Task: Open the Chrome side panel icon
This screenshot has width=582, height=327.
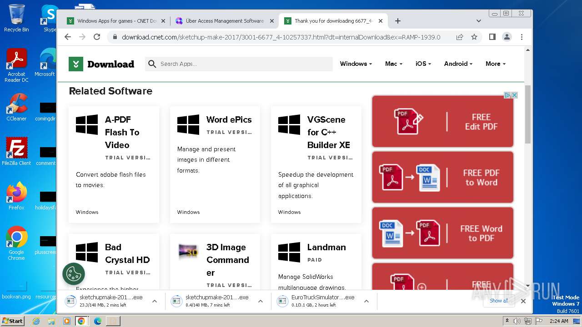Action: [492, 37]
